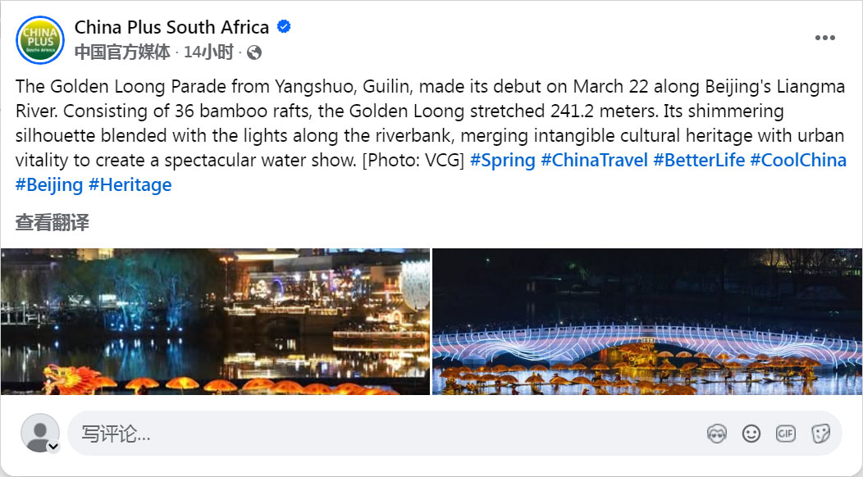The image size is (863, 477).
Task: Switch commenting profile via avatar arrow
Action: [x=53, y=447]
